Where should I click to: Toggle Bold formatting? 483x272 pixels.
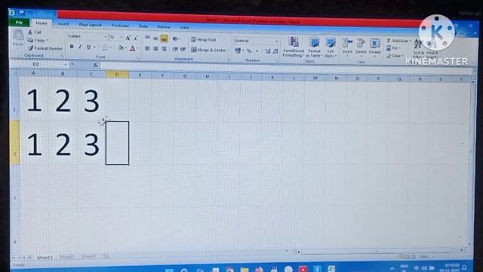[72, 47]
